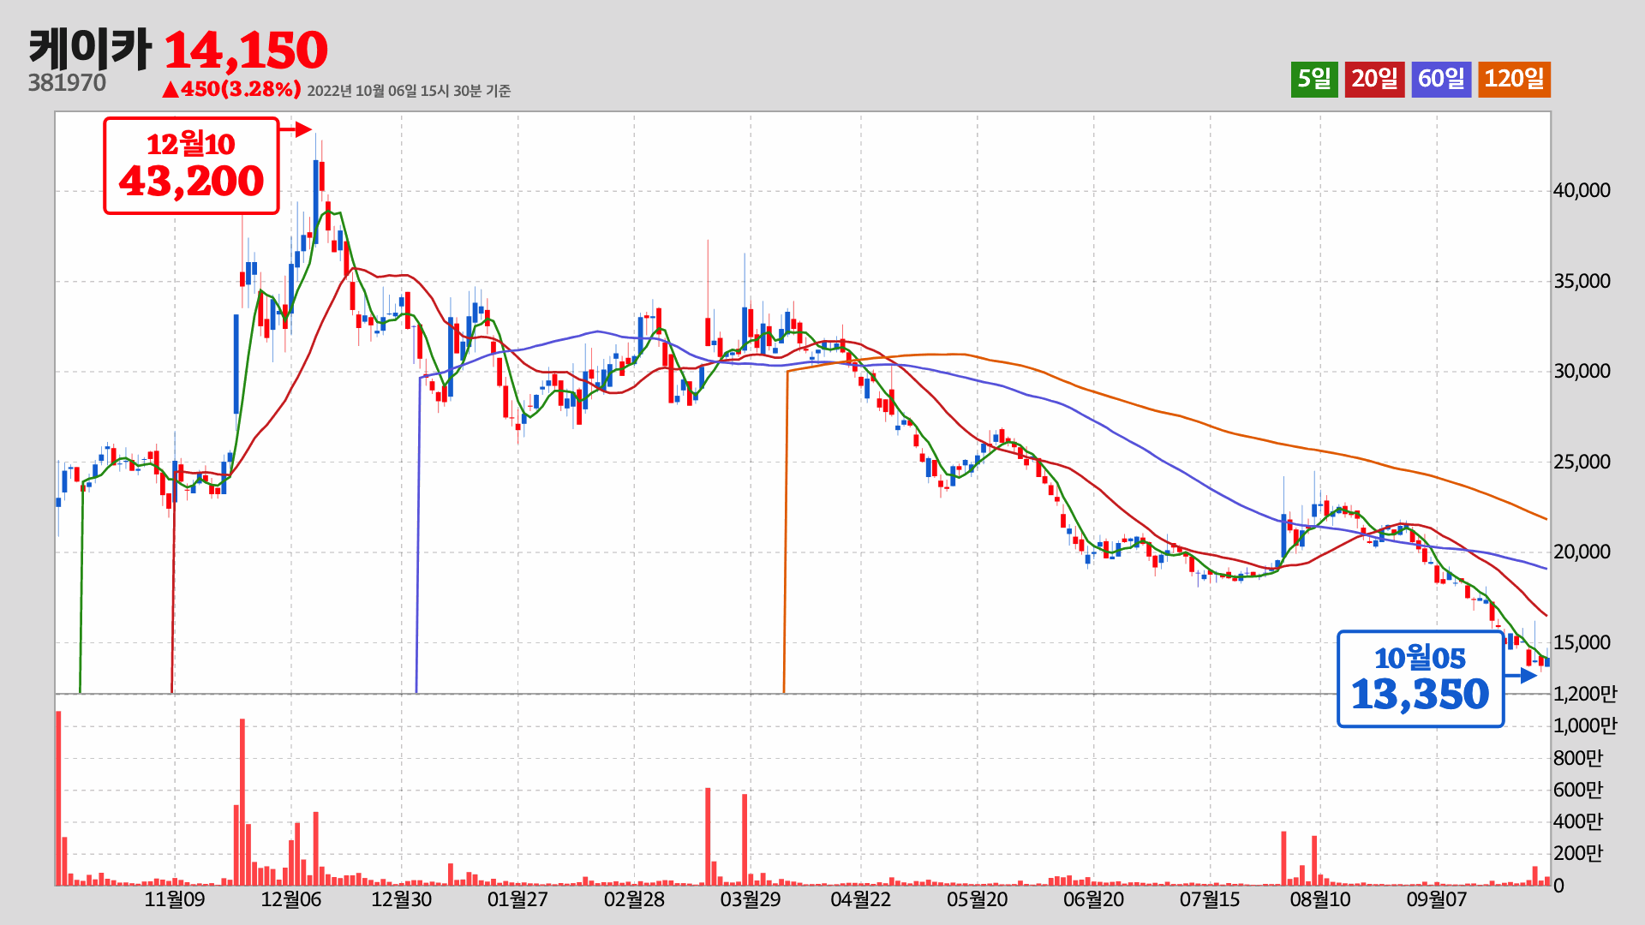The width and height of the screenshot is (1645, 925).
Task: Click the 30,000 price axis label
Action: [x=1582, y=371]
